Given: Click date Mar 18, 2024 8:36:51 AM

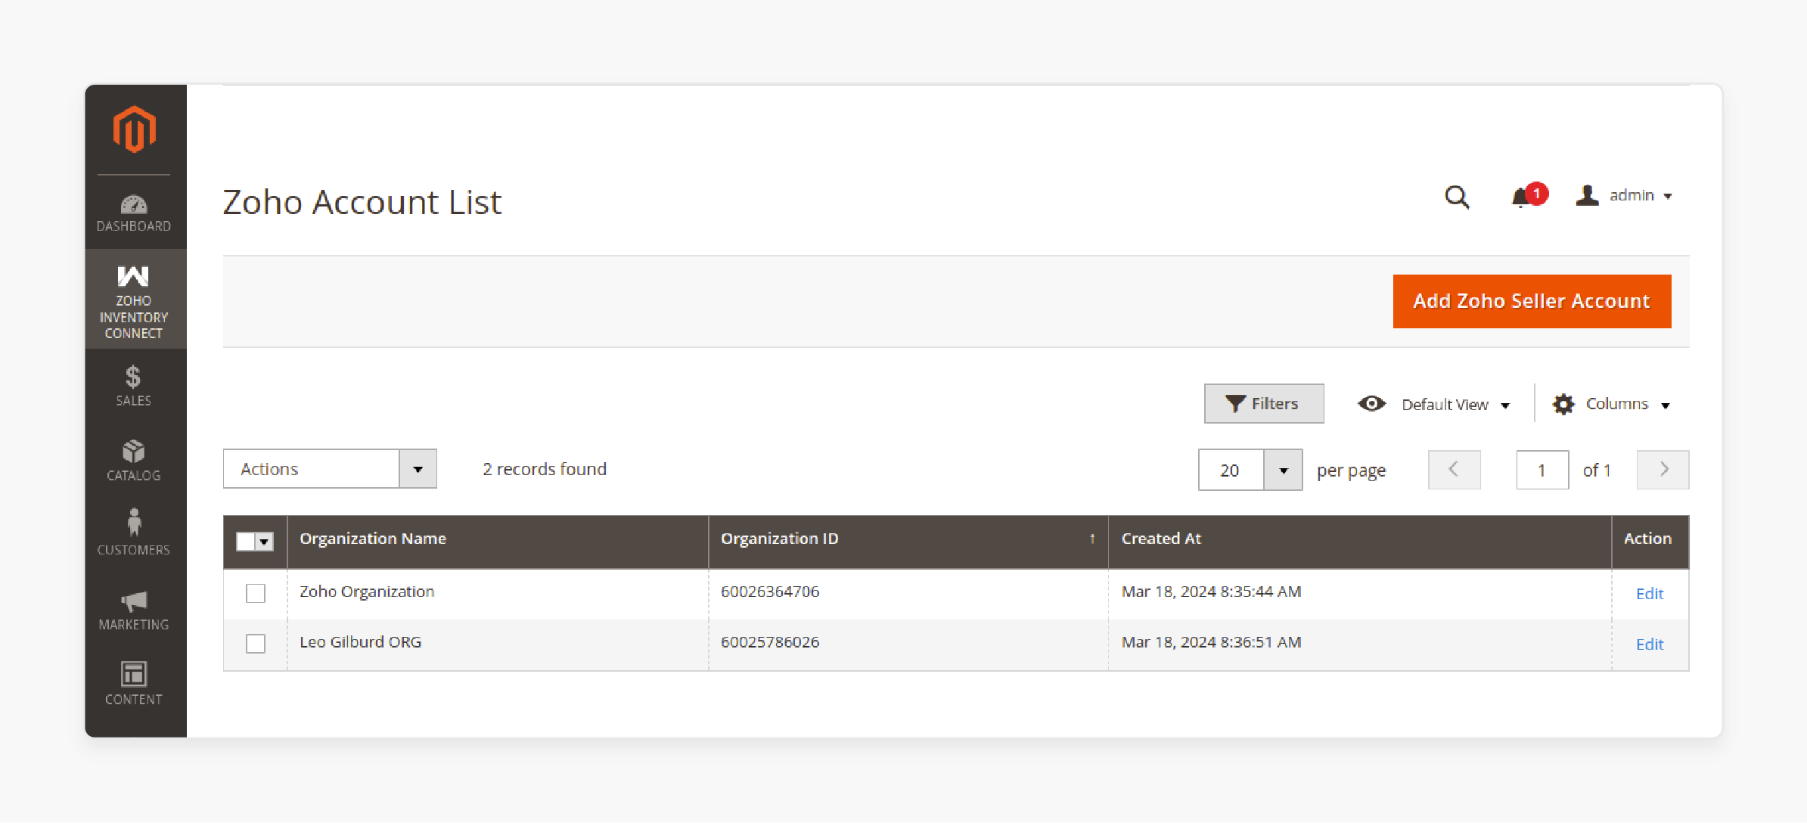Looking at the screenshot, I should (1211, 642).
